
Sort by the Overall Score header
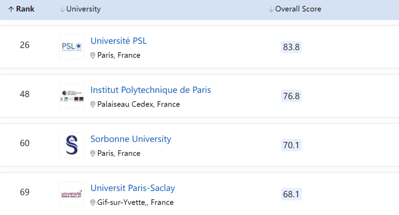point(298,9)
